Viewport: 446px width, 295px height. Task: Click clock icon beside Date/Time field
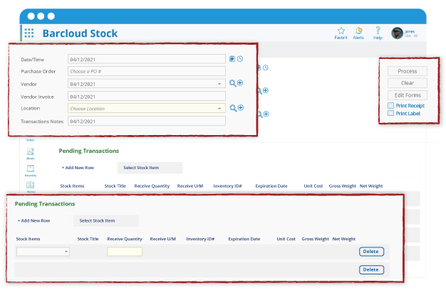tap(240, 59)
